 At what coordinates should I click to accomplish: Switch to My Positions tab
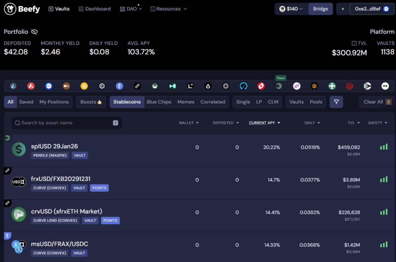[x=54, y=102]
